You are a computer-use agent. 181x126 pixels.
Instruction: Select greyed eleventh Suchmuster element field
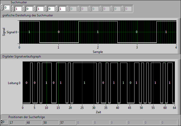pyautogui.click(x=128, y=9)
